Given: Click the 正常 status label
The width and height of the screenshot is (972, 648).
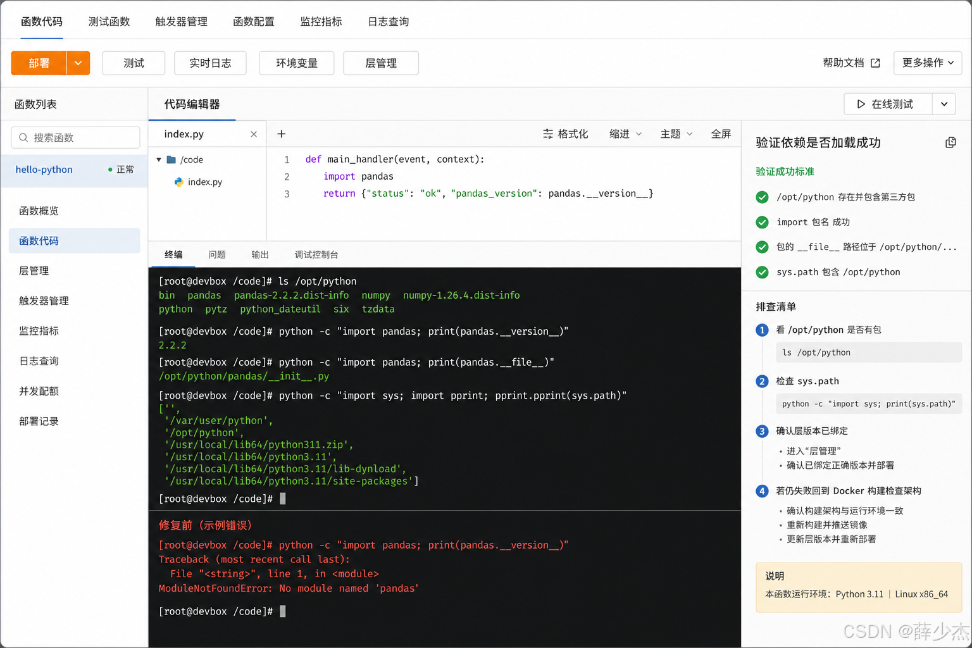Looking at the screenshot, I should (x=125, y=170).
